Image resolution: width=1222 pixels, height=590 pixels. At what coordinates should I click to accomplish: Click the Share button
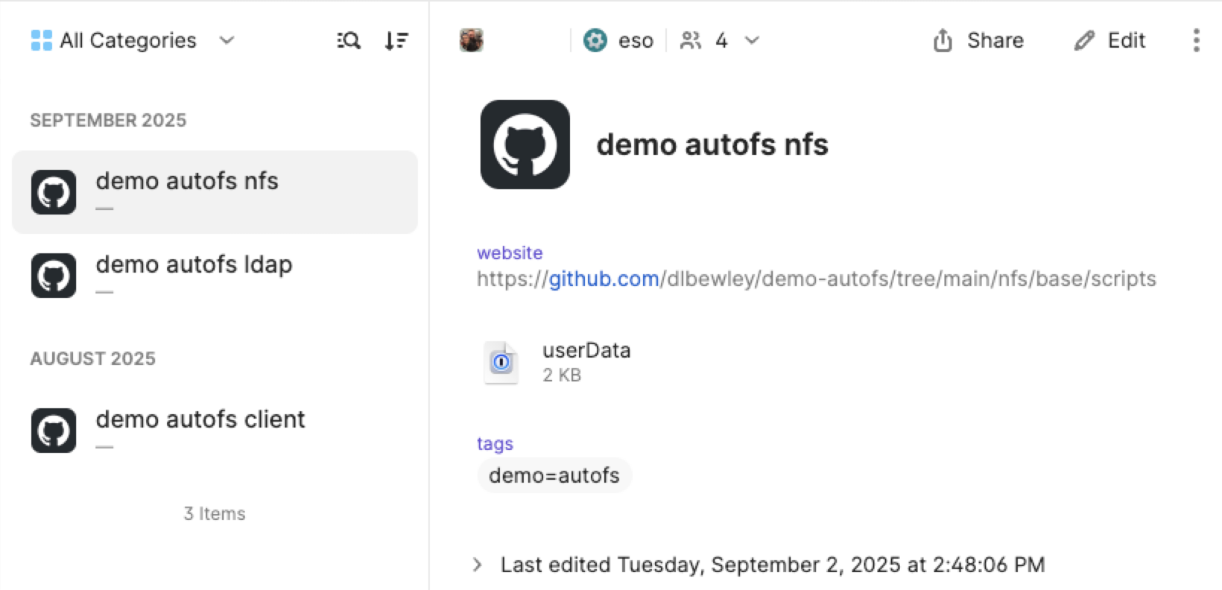pyautogui.click(x=978, y=40)
